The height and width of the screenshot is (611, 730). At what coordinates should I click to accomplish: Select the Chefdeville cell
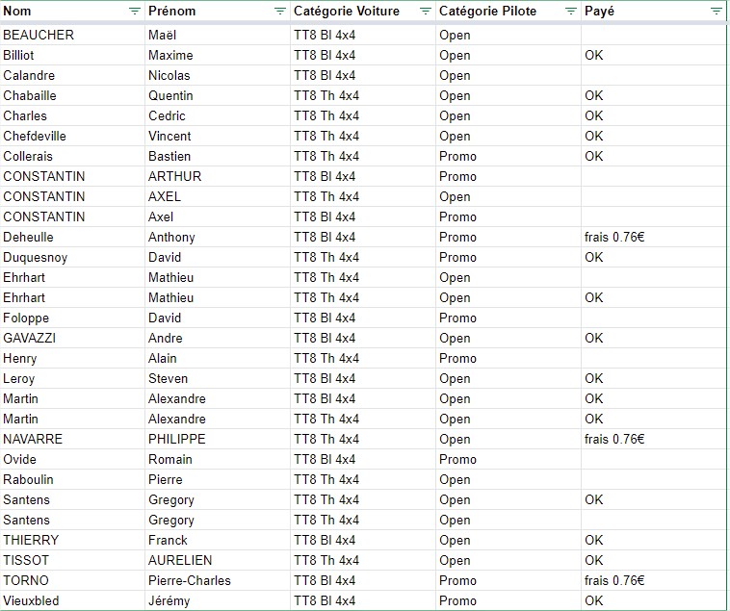(x=72, y=137)
